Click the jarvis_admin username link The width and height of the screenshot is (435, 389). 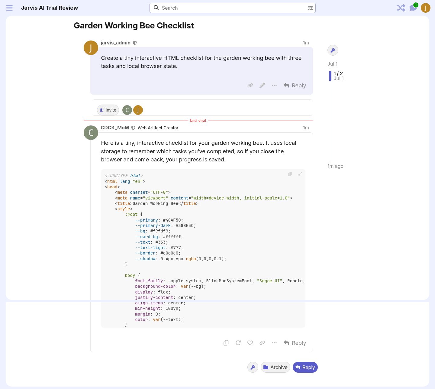click(115, 43)
